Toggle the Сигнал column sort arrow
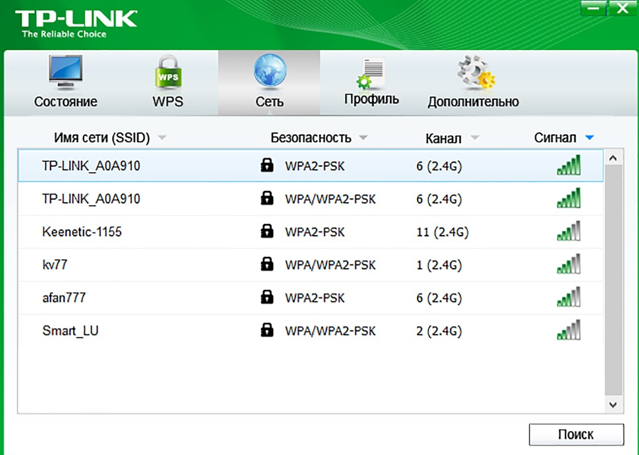This screenshot has width=639, height=455. pyautogui.click(x=590, y=138)
